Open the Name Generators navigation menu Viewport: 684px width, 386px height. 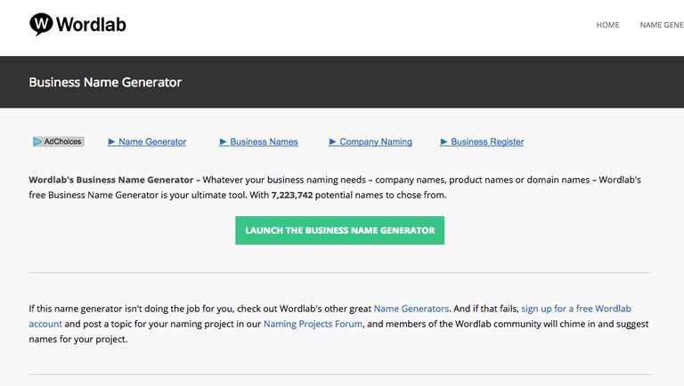click(x=662, y=25)
